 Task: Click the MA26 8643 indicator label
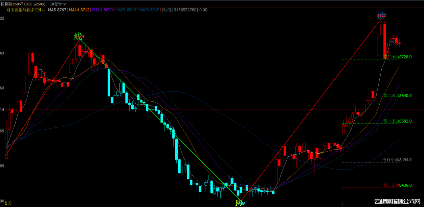(126, 10)
